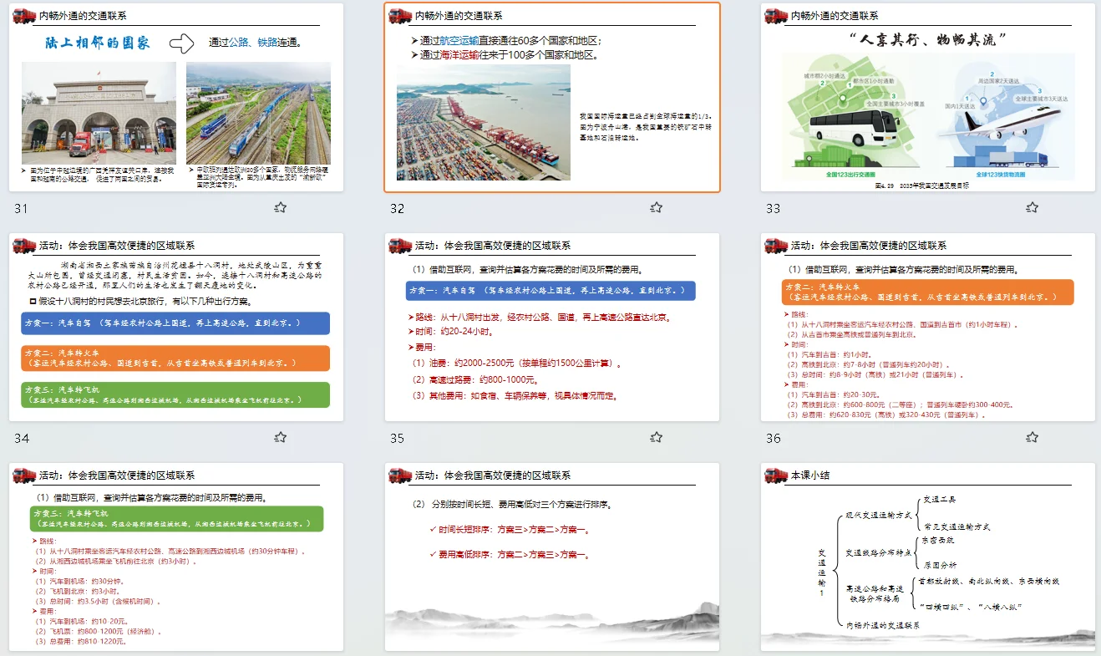The height and width of the screenshot is (656, 1101).
Task: Click the transition star icon under slide 36
Action: 1033,437
